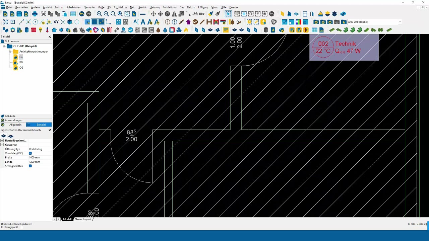Click the Zoom in magnifier icon
Viewport: 429px width, 241px height.
point(99,14)
